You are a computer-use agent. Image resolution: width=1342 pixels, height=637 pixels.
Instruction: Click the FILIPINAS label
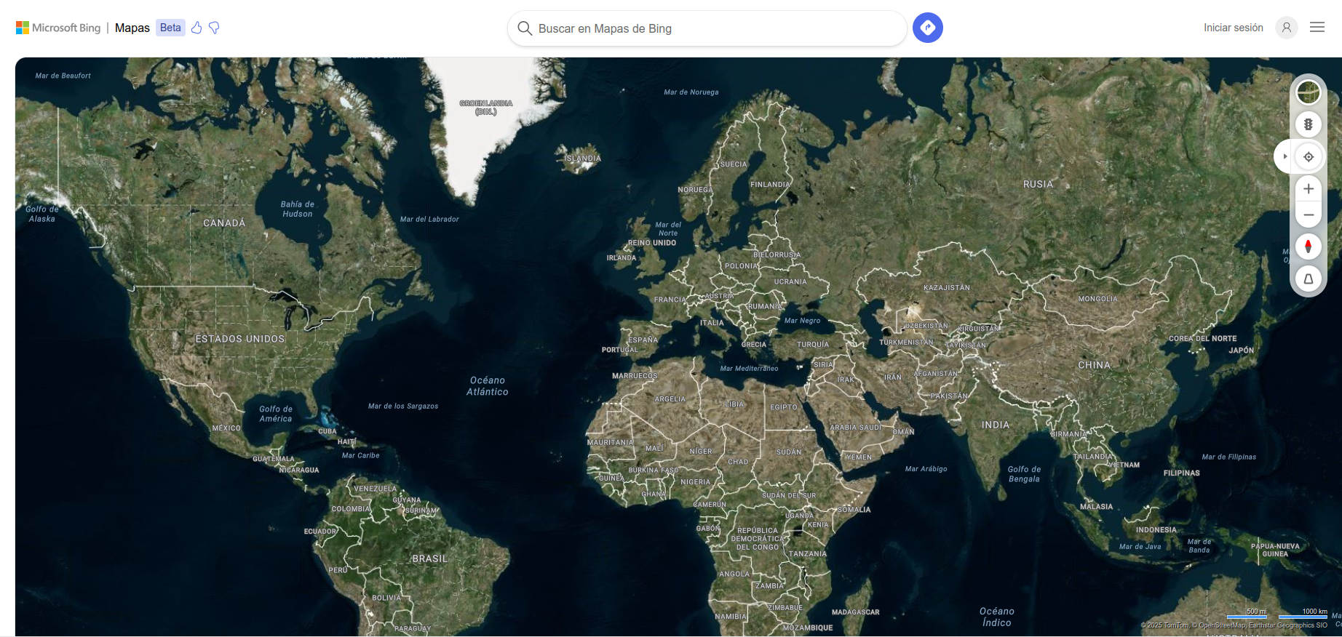coord(1182,473)
